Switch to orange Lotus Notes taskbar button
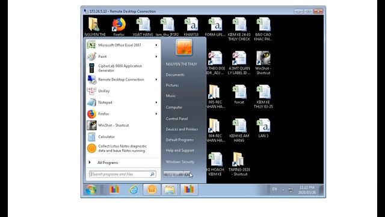The image size is (385, 217). coord(152,190)
